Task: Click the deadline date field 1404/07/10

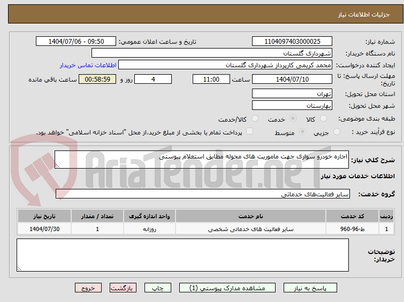Action: point(292,79)
